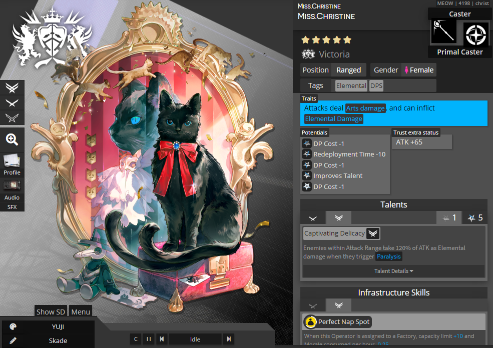Open the Elemental Damage tooltip link
This screenshot has height=348, width=493.
[x=334, y=119]
